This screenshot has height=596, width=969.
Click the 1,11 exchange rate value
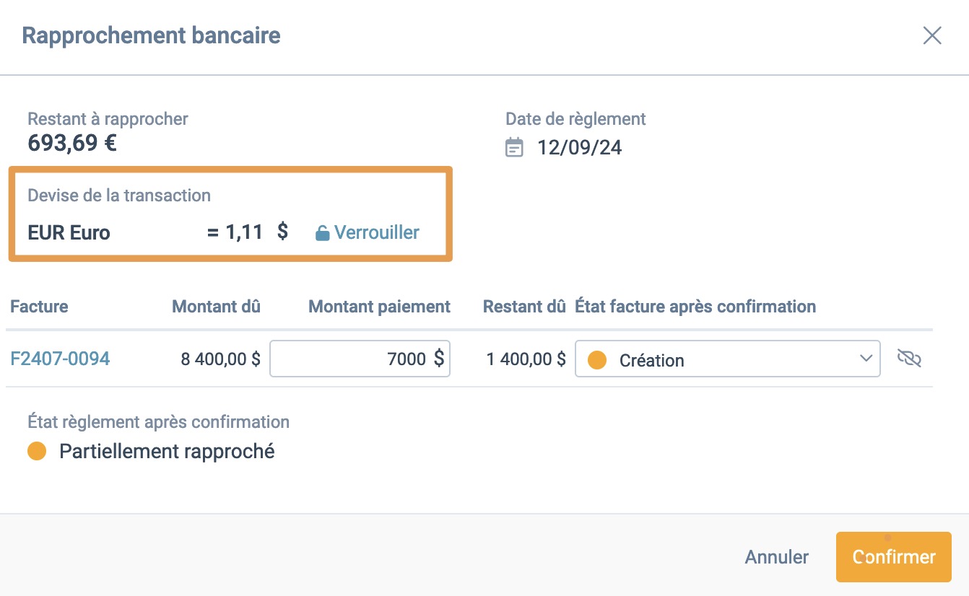[244, 232]
